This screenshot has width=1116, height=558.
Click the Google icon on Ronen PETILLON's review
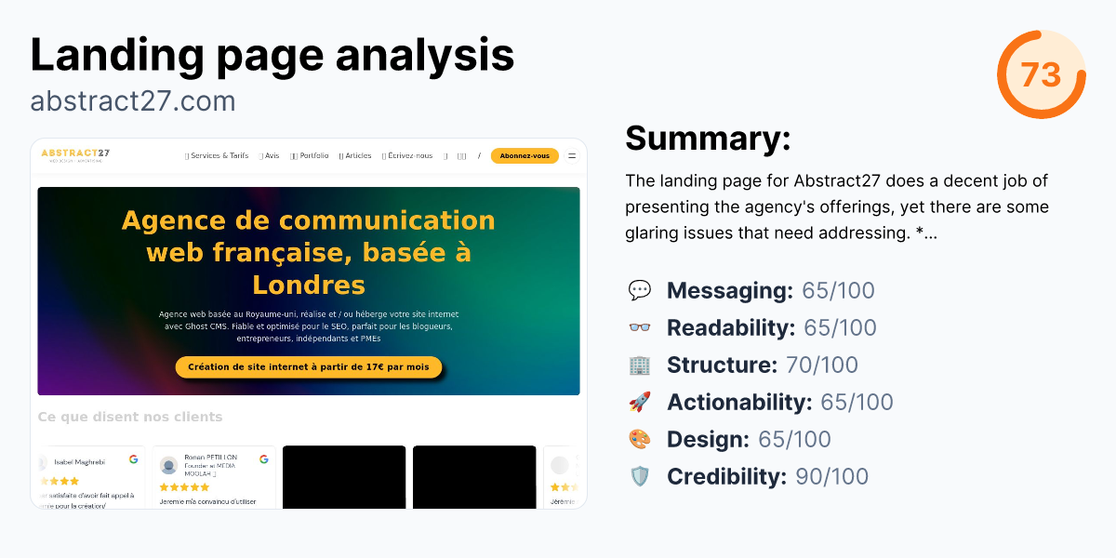264,459
